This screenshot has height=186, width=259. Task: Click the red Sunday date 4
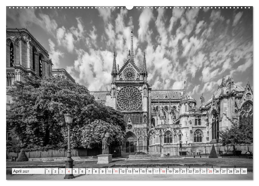[69, 171]
